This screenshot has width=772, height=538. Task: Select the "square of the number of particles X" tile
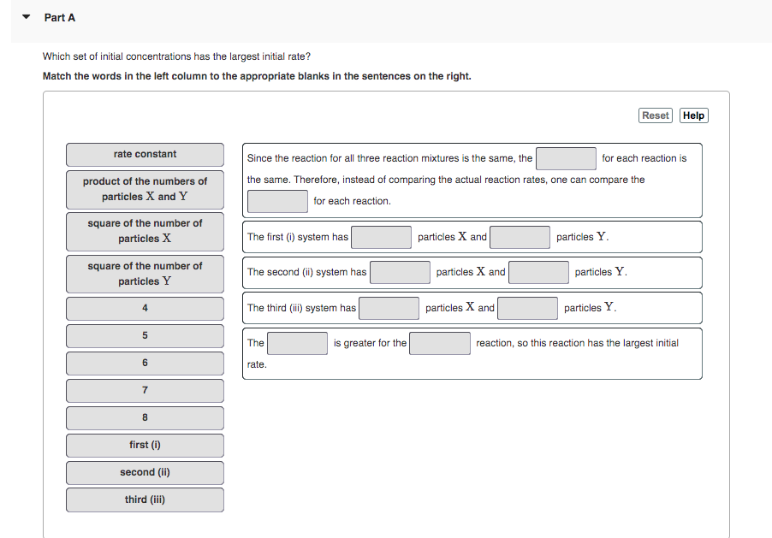coord(144,231)
